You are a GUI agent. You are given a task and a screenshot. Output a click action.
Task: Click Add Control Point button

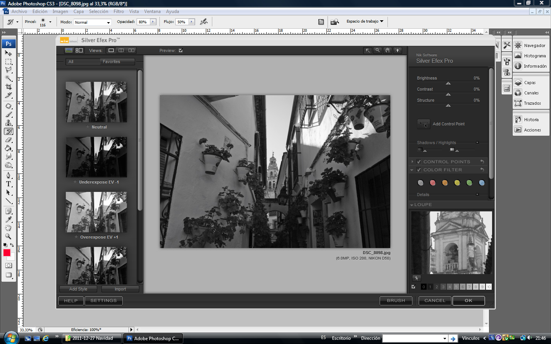(x=424, y=124)
